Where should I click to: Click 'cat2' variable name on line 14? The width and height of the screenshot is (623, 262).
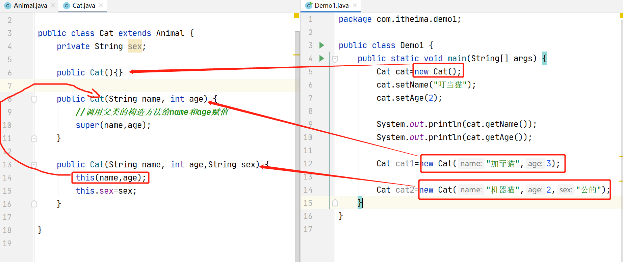point(405,190)
